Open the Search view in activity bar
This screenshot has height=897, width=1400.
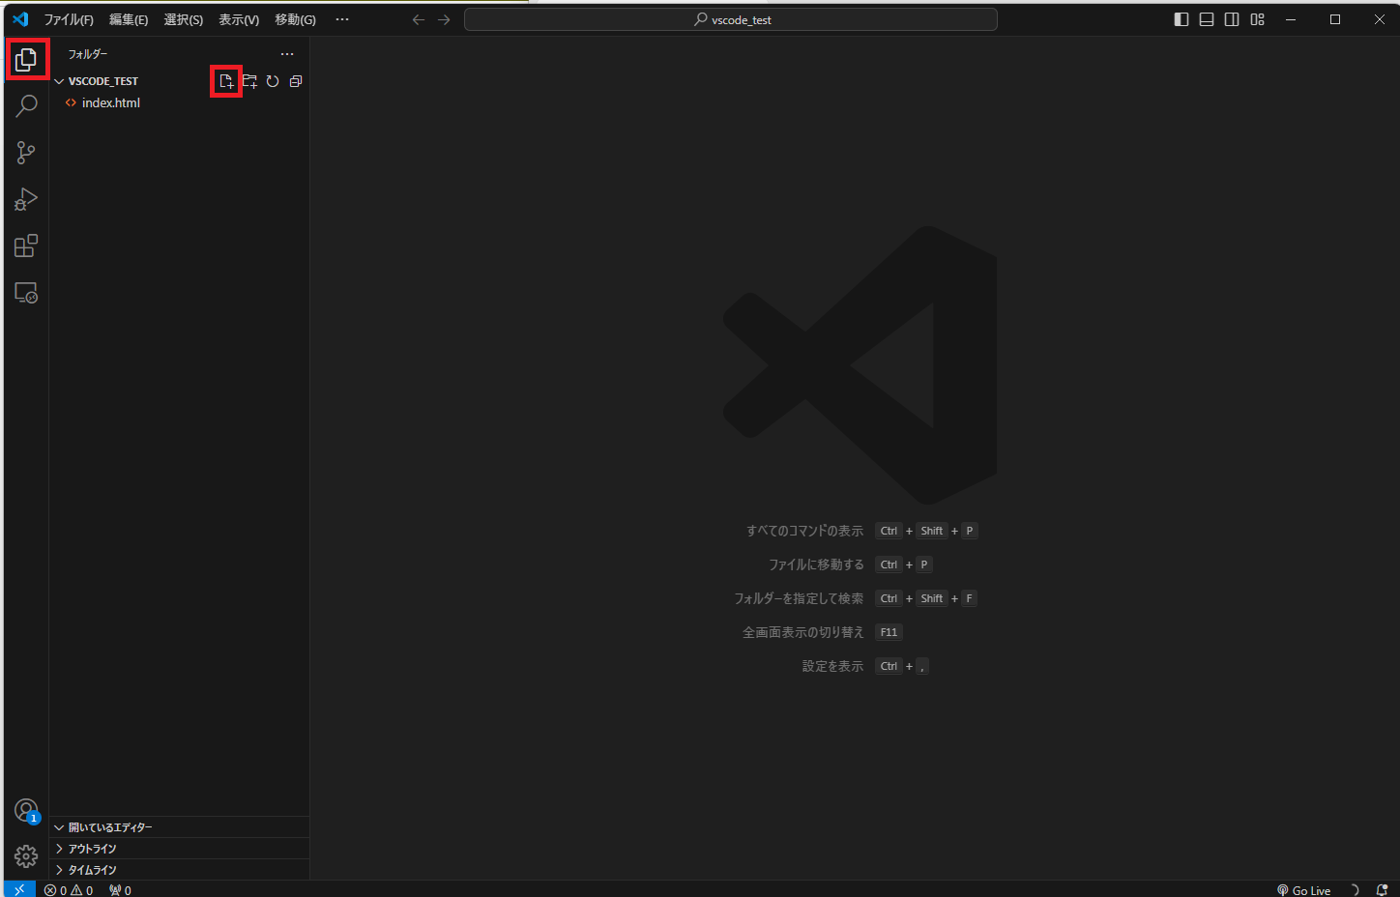26,105
